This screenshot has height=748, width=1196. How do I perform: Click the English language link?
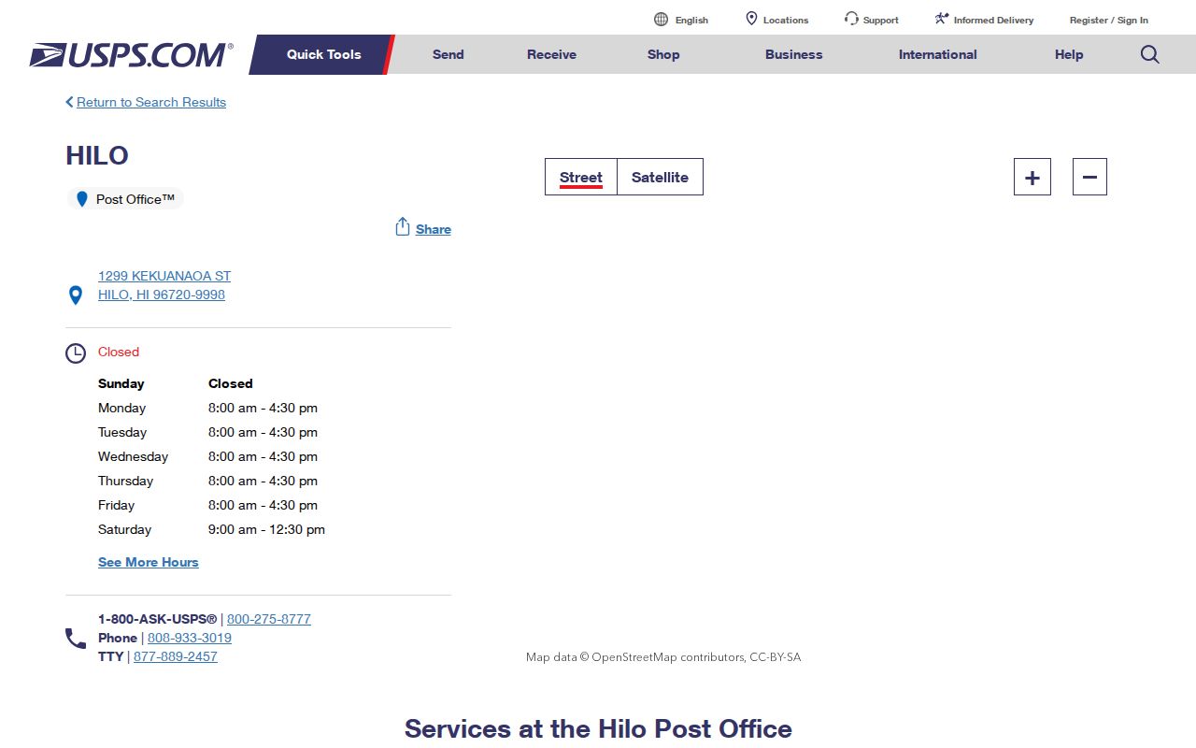[x=691, y=20]
